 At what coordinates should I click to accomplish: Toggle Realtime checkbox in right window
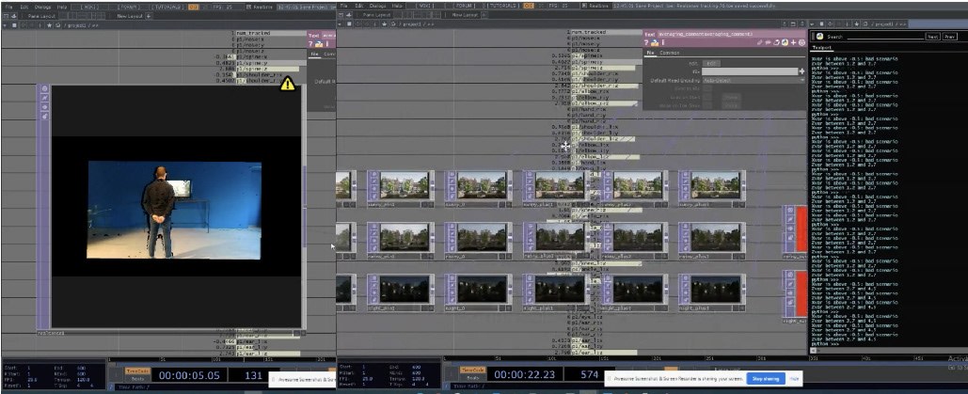point(584,6)
